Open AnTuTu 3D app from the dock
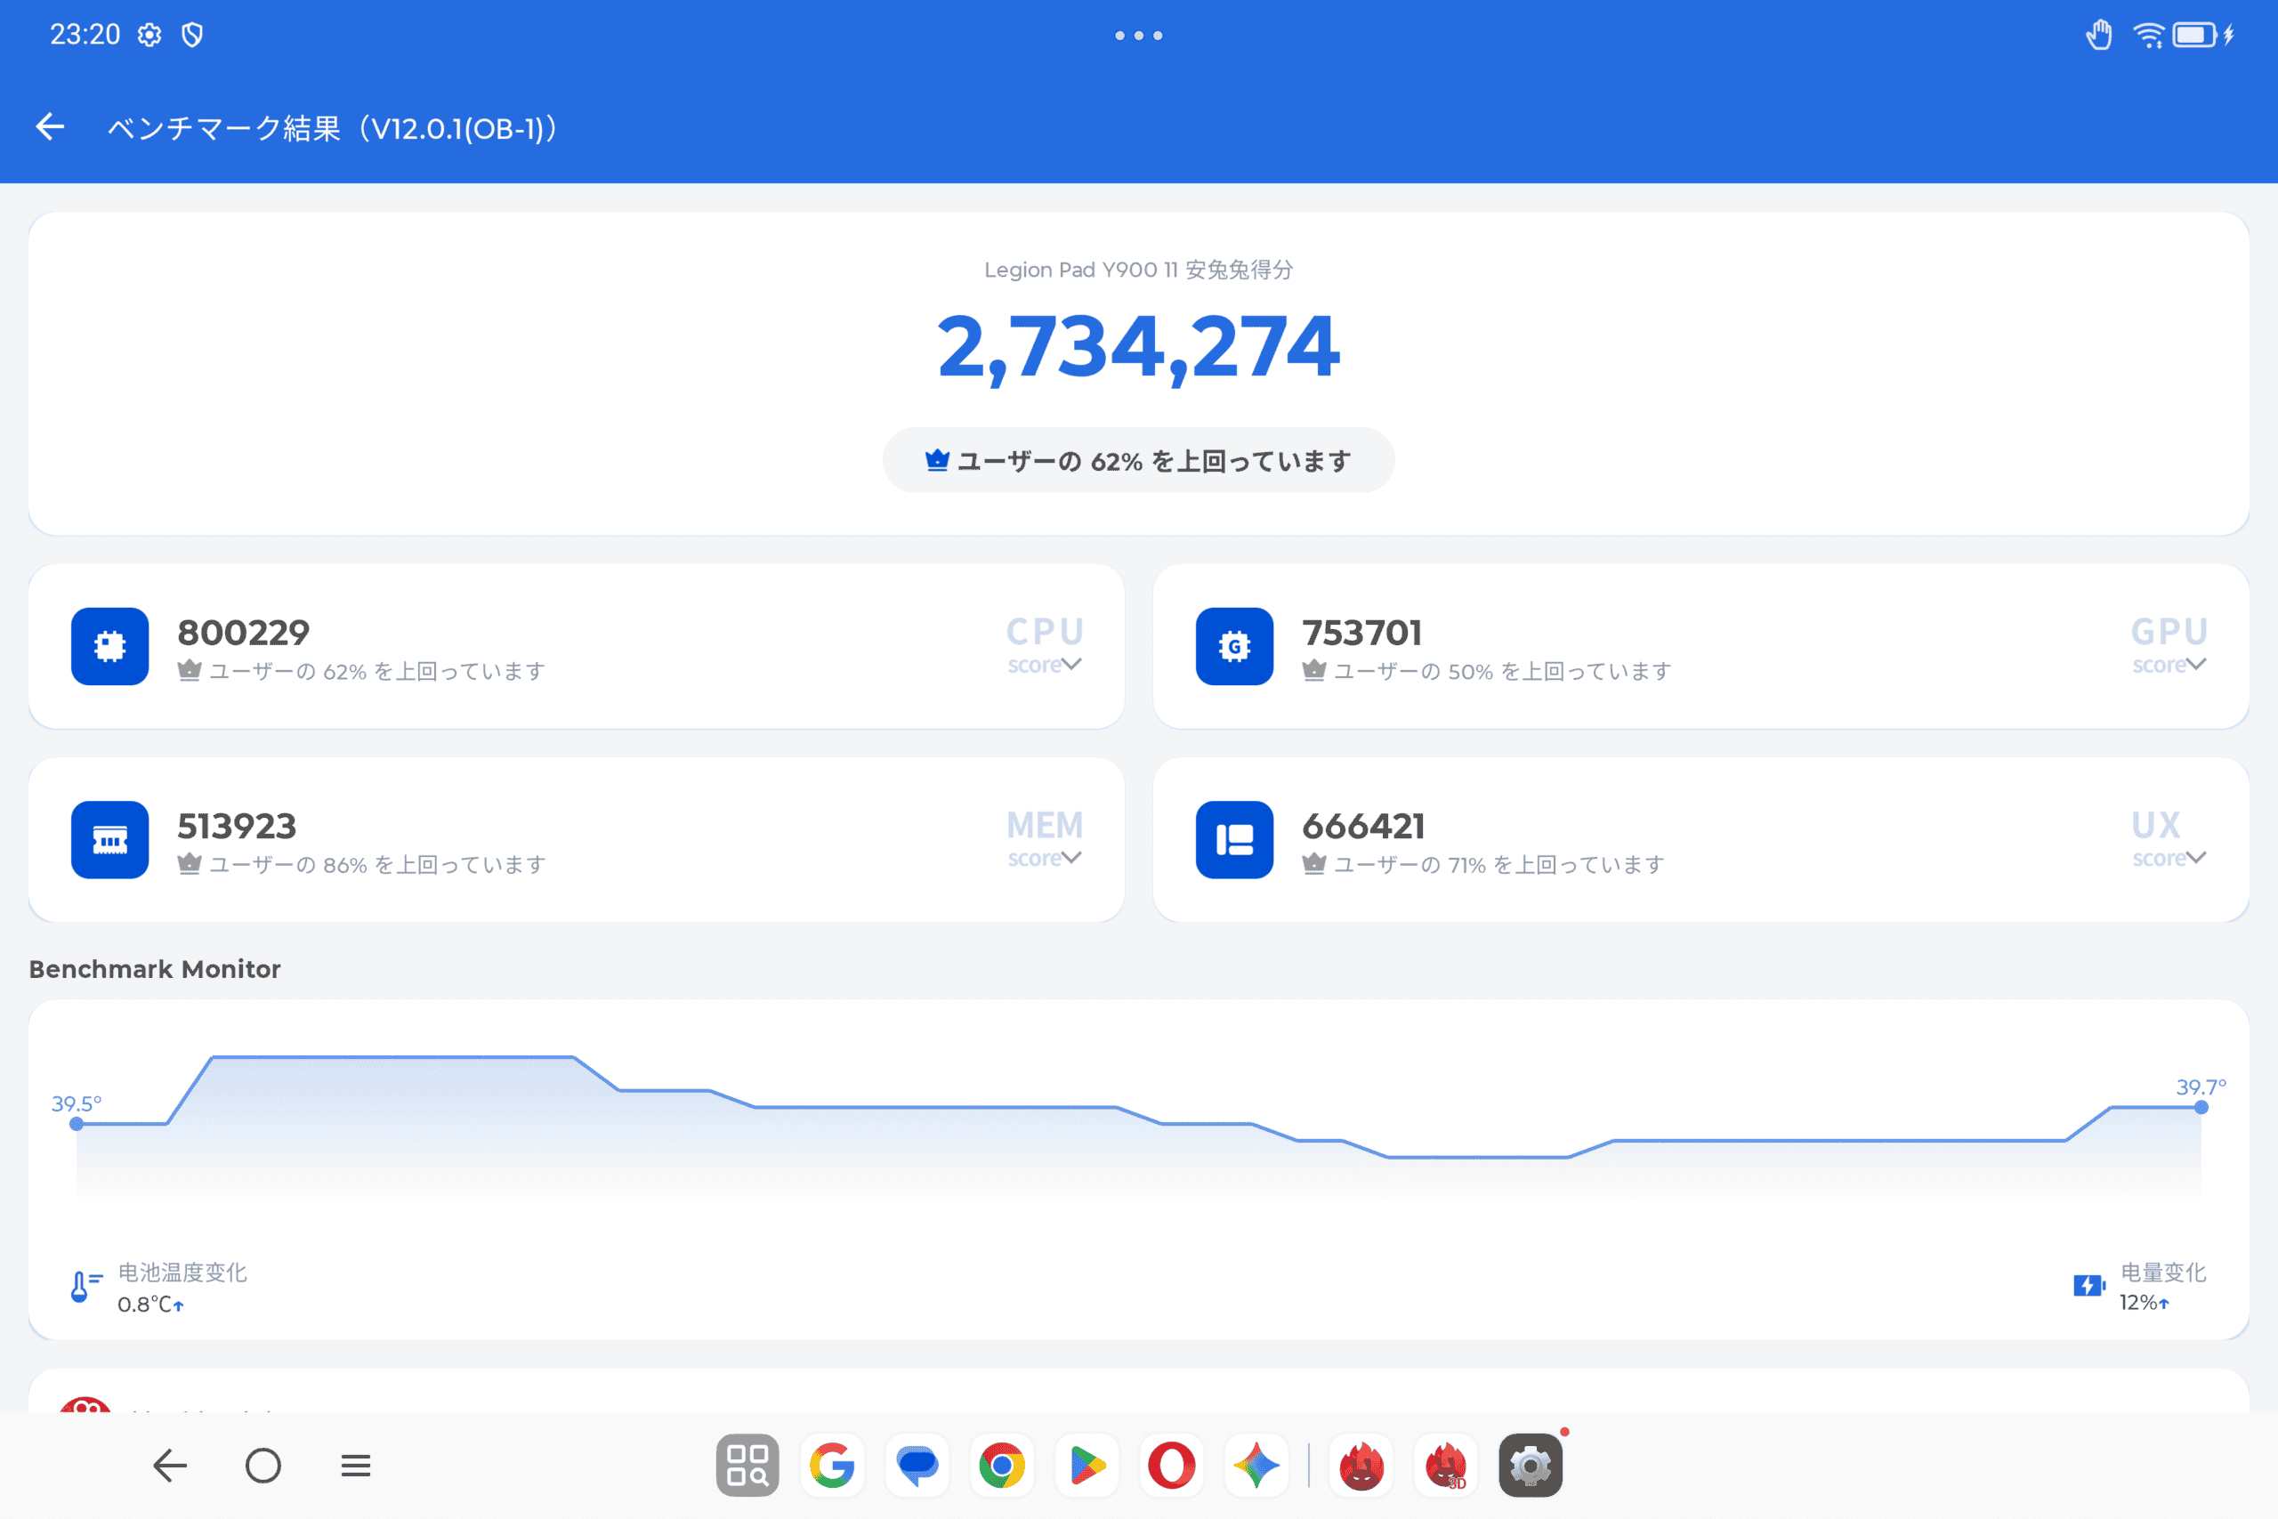The height and width of the screenshot is (1519, 2278). [x=1446, y=1465]
